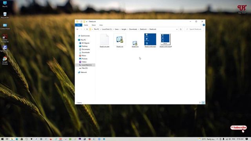This screenshot has width=251, height=141.
Task: Go up one folder level arrow
Action: [x=87, y=29]
